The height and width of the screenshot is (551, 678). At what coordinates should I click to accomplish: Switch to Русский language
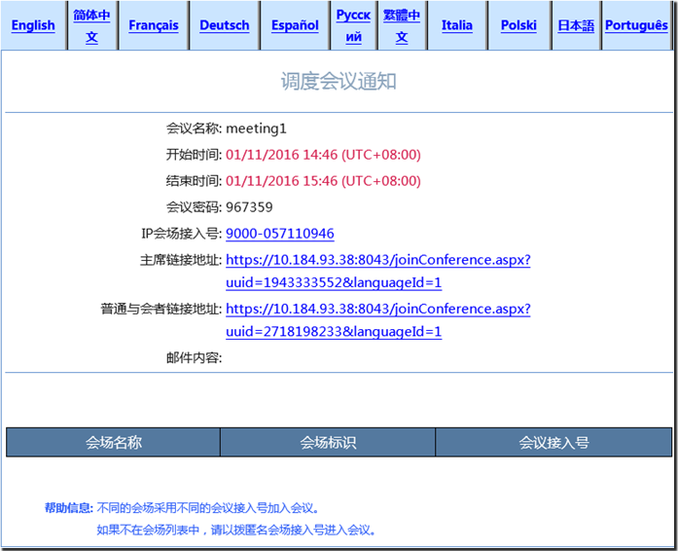click(353, 25)
